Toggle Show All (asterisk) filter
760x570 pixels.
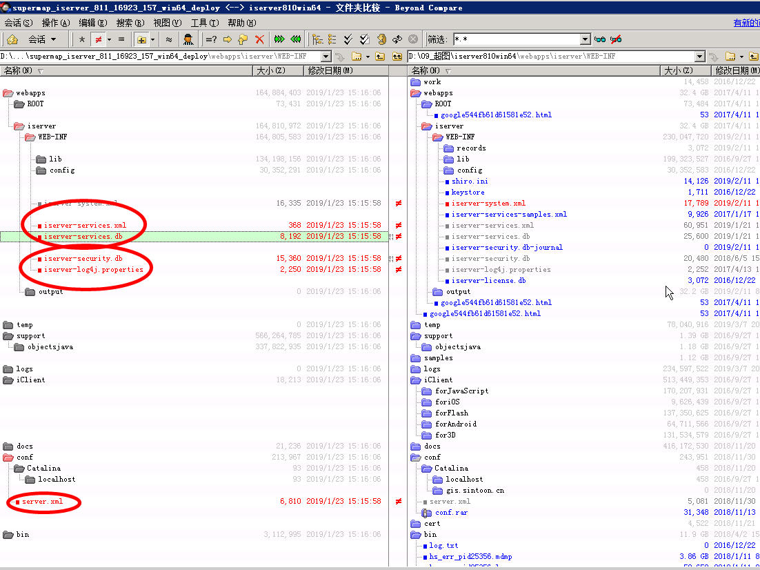point(82,39)
